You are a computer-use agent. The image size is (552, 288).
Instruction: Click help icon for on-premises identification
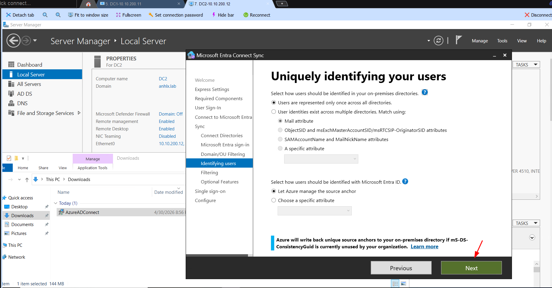(425, 92)
